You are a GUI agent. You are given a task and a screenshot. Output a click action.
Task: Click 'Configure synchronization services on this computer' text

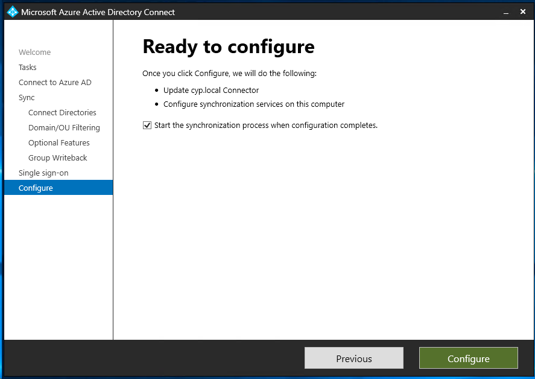[x=254, y=104]
